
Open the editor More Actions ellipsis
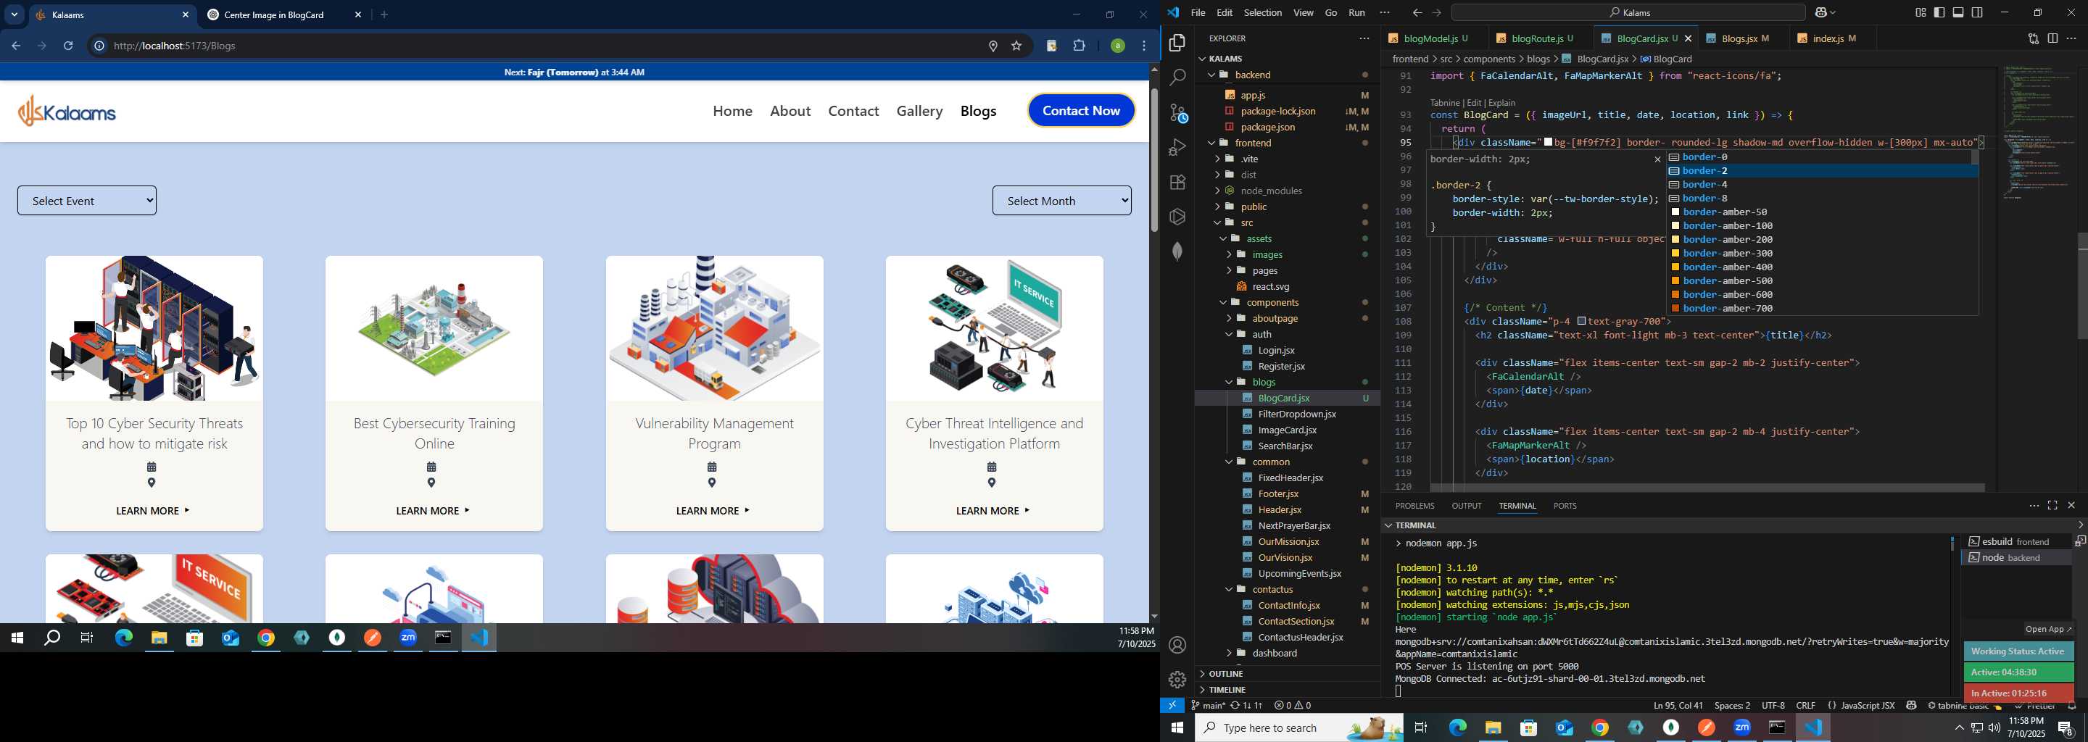(2072, 38)
